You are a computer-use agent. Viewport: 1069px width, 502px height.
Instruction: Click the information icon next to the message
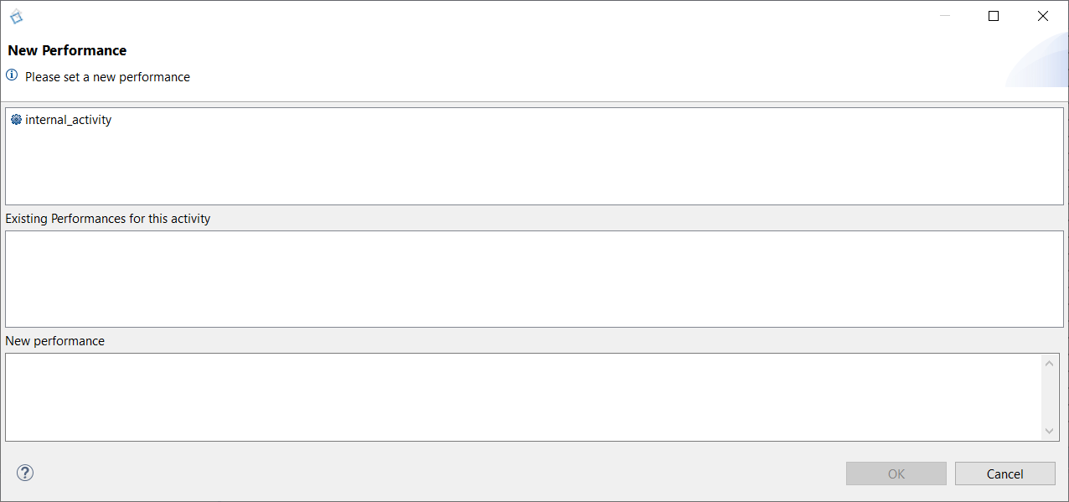coord(12,75)
